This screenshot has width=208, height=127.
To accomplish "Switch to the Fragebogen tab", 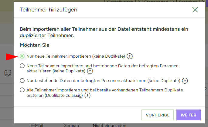I will tap(156, 1).
